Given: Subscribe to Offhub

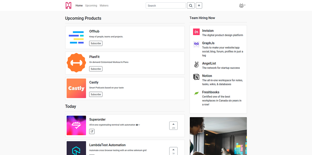Looking at the screenshot, I should [x=96, y=43].
